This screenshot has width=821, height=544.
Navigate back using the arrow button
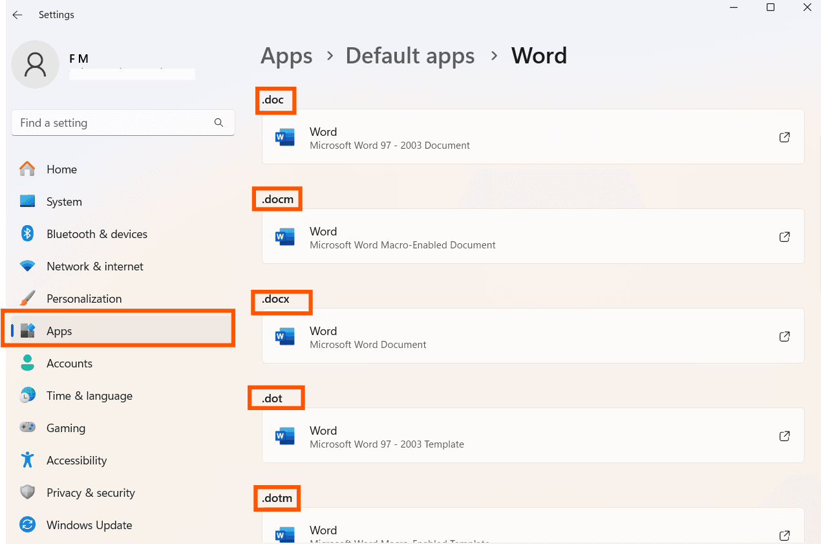(17, 14)
